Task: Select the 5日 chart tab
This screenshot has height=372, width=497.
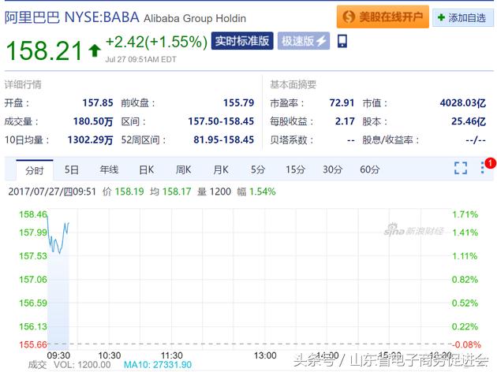Action: [x=72, y=169]
